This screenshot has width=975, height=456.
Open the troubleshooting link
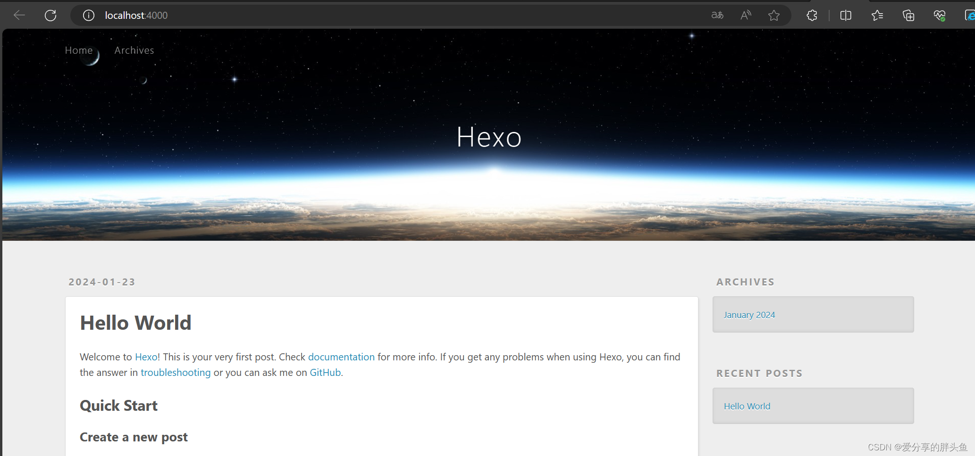point(176,373)
